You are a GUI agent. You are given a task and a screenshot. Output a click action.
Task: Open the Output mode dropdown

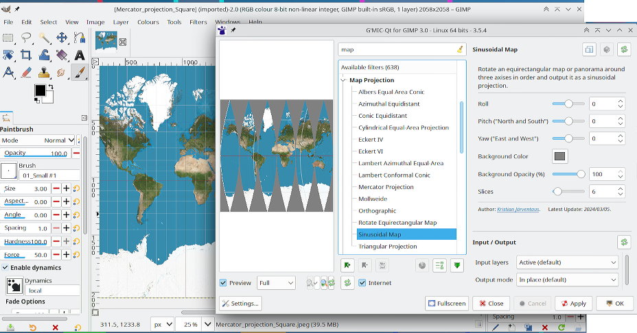pyautogui.click(x=567, y=280)
